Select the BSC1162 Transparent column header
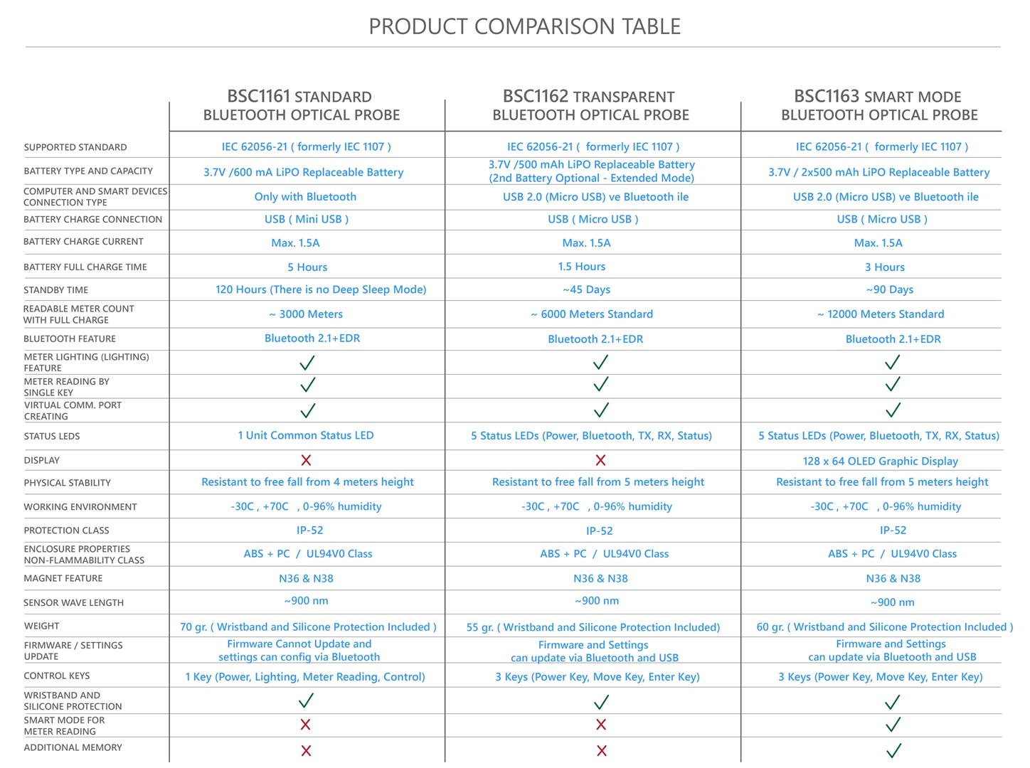This screenshot has width=1030, height=768. (590, 105)
